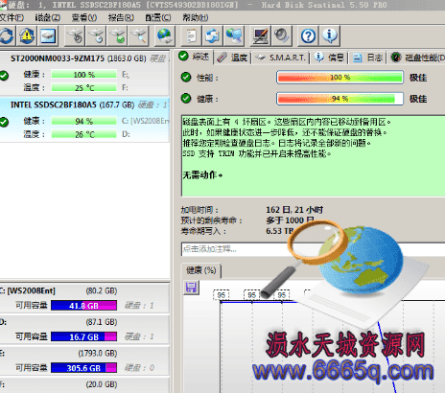Open the 查看(V) menu

pyautogui.click(x=84, y=17)
